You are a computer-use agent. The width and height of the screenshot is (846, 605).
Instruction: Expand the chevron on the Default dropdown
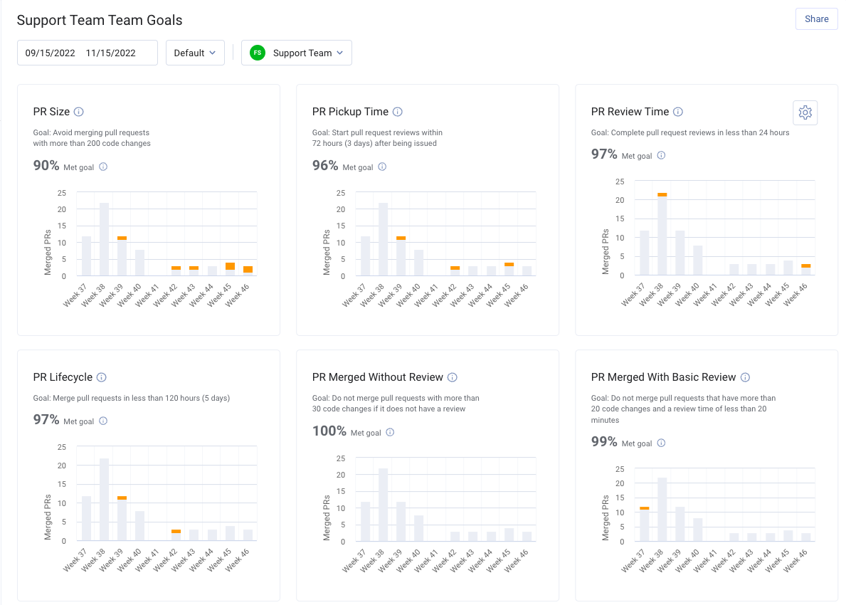(212, 53)
